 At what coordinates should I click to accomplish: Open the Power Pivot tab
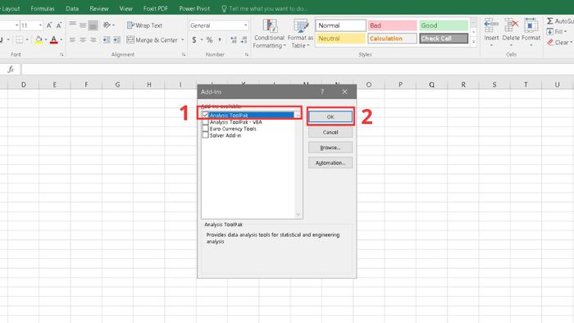194,8
